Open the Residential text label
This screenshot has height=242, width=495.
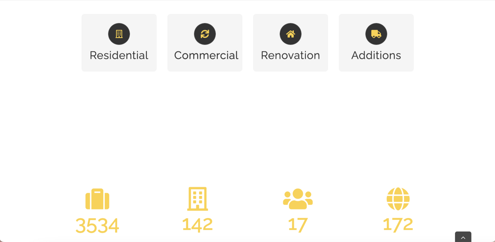coord(119,55)
